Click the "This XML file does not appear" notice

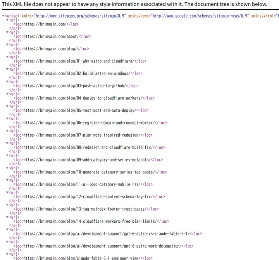(134, 4)
